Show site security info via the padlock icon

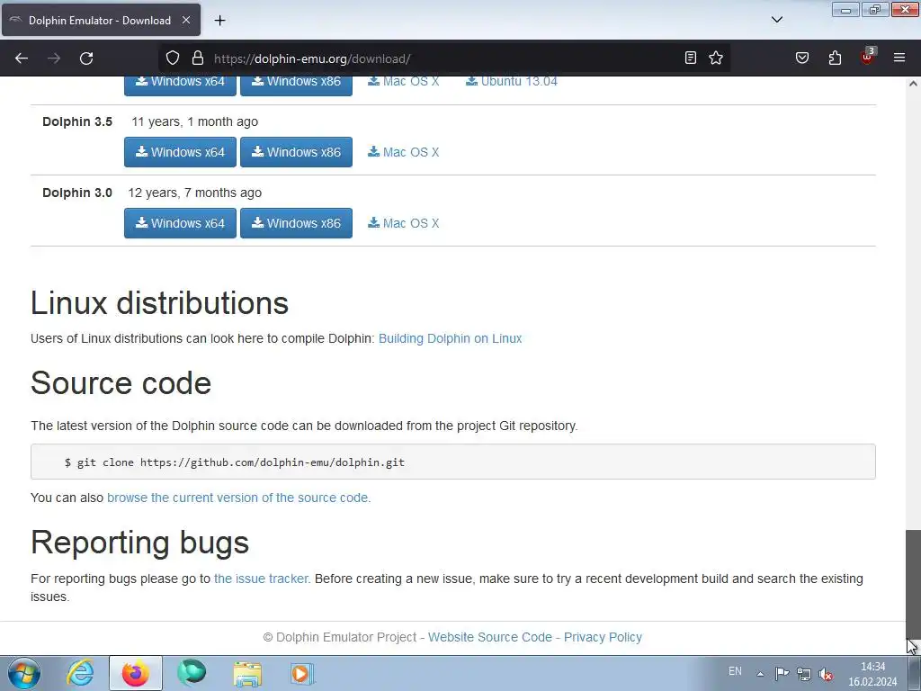click(198, 58)
